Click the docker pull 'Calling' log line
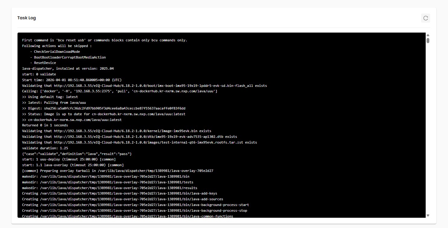The width and height of the screenshot is (448, 228). click(x=119, y=91)
